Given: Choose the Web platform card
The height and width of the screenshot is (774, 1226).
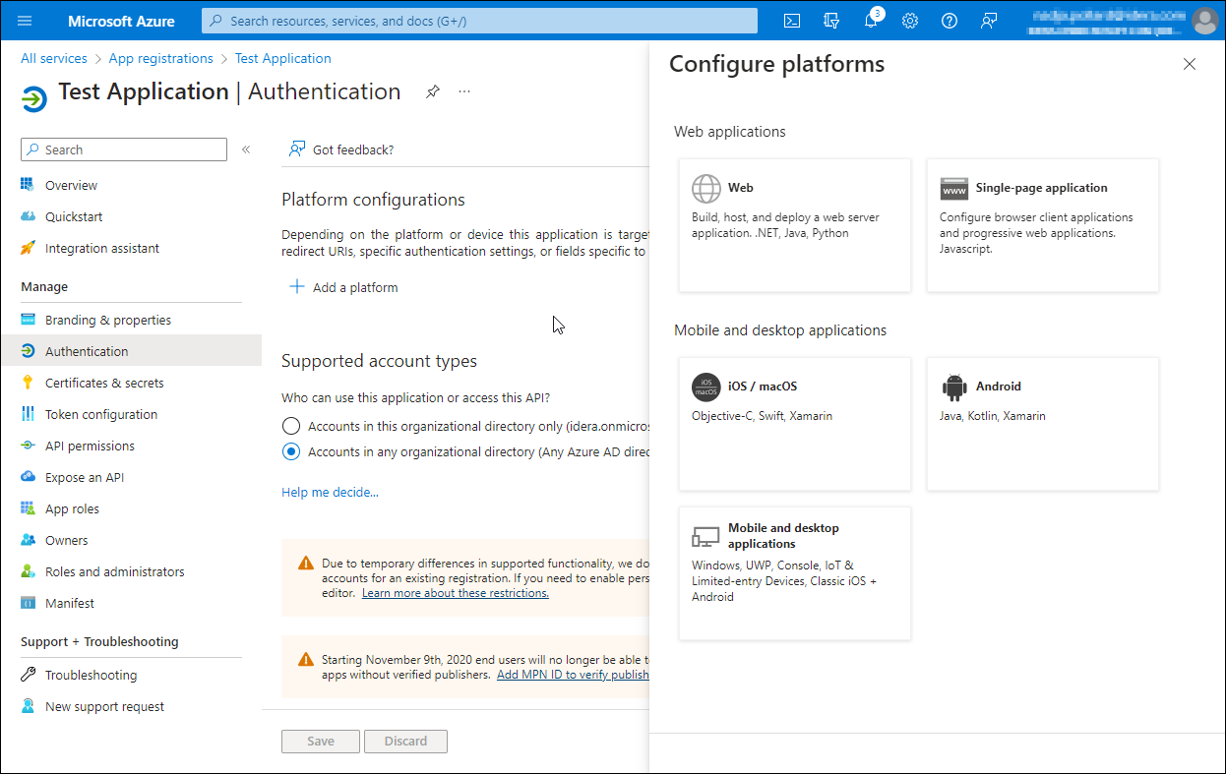Looking at the screenshot, I should pos(795,225).
